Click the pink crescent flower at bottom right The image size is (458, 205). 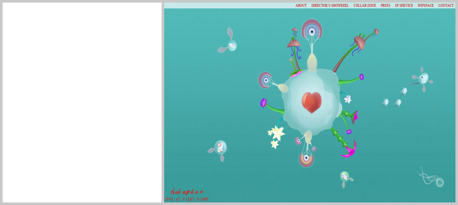pos(349,150)
